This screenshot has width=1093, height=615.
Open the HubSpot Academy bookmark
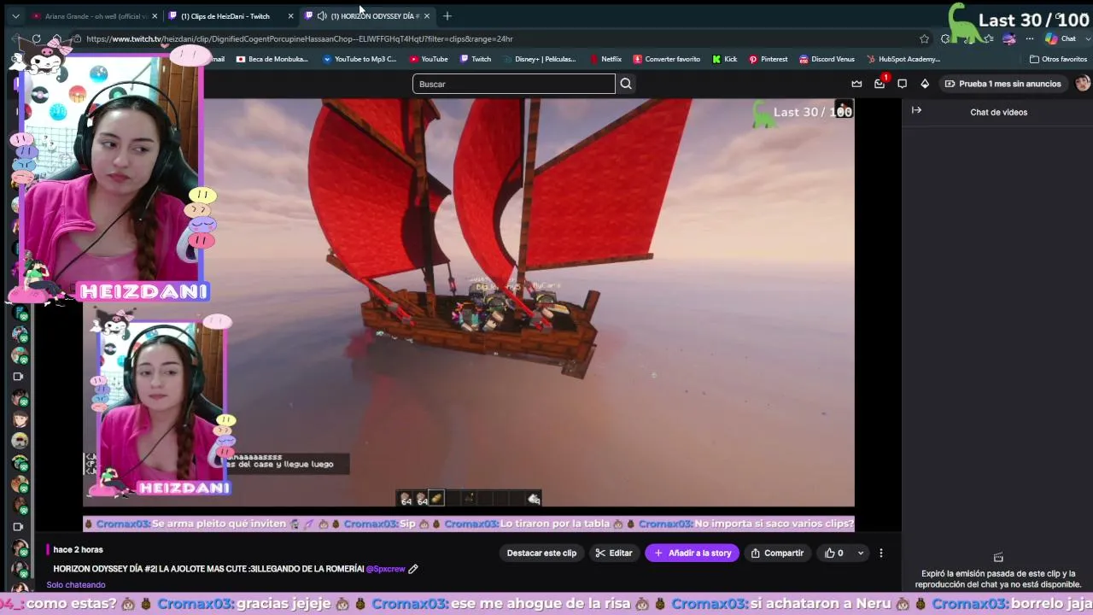pos(903,59)
